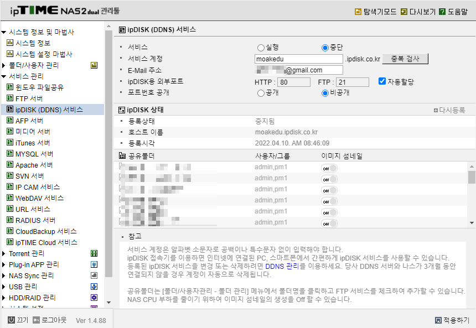This screenshot has height=328, width=476.
Task: Select the 중단 service radio button
Action: click(325, 48)
